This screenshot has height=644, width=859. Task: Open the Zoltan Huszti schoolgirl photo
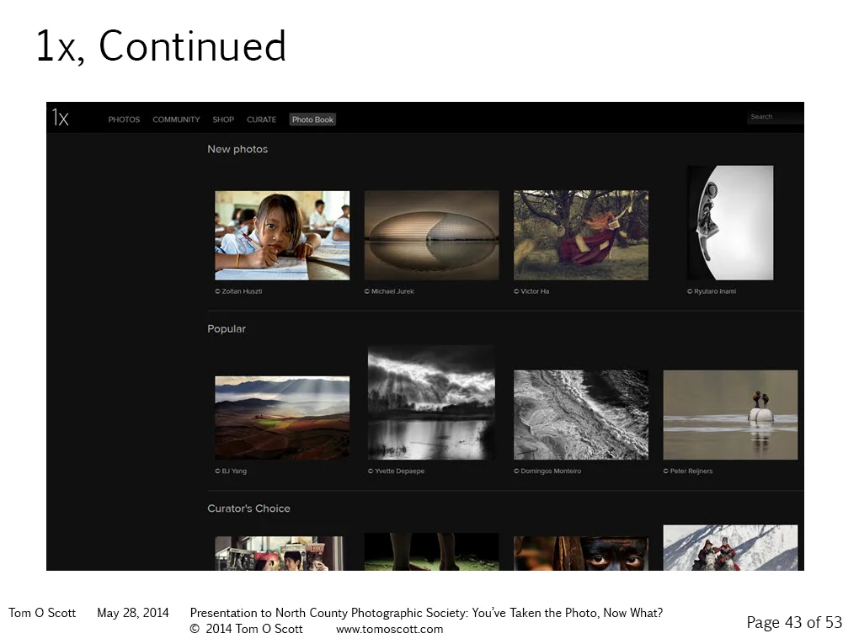(282, 236)
